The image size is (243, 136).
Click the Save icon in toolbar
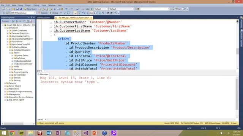[17, 9]
